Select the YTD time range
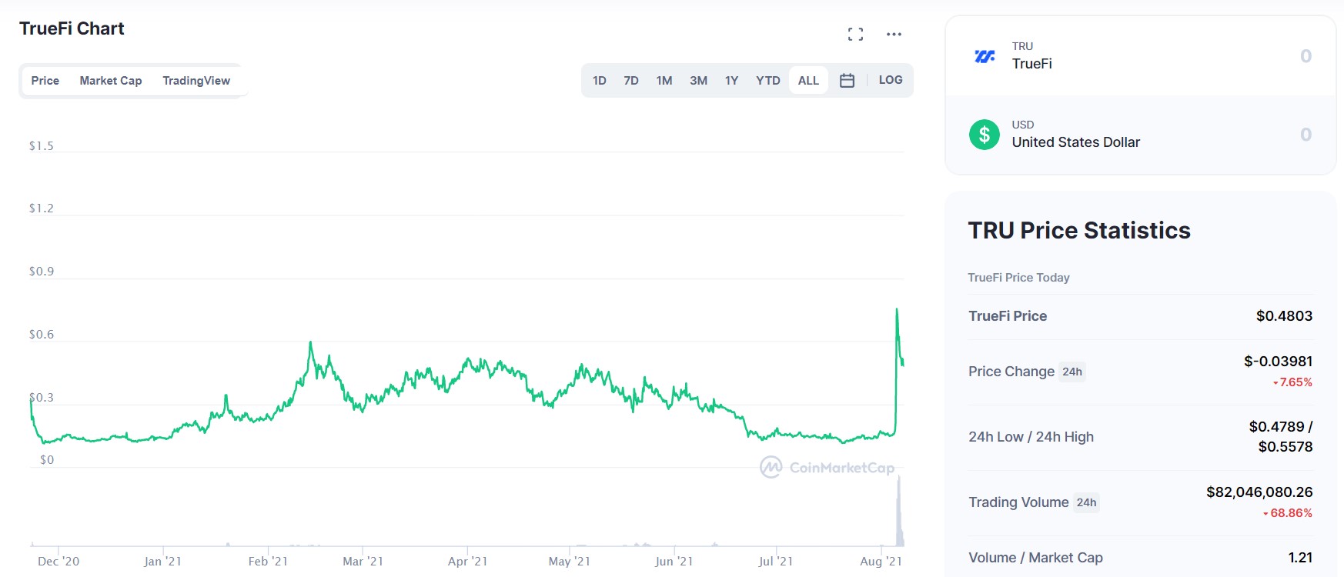Viewport: 1344px width, 577px height. tap(767, 80)
